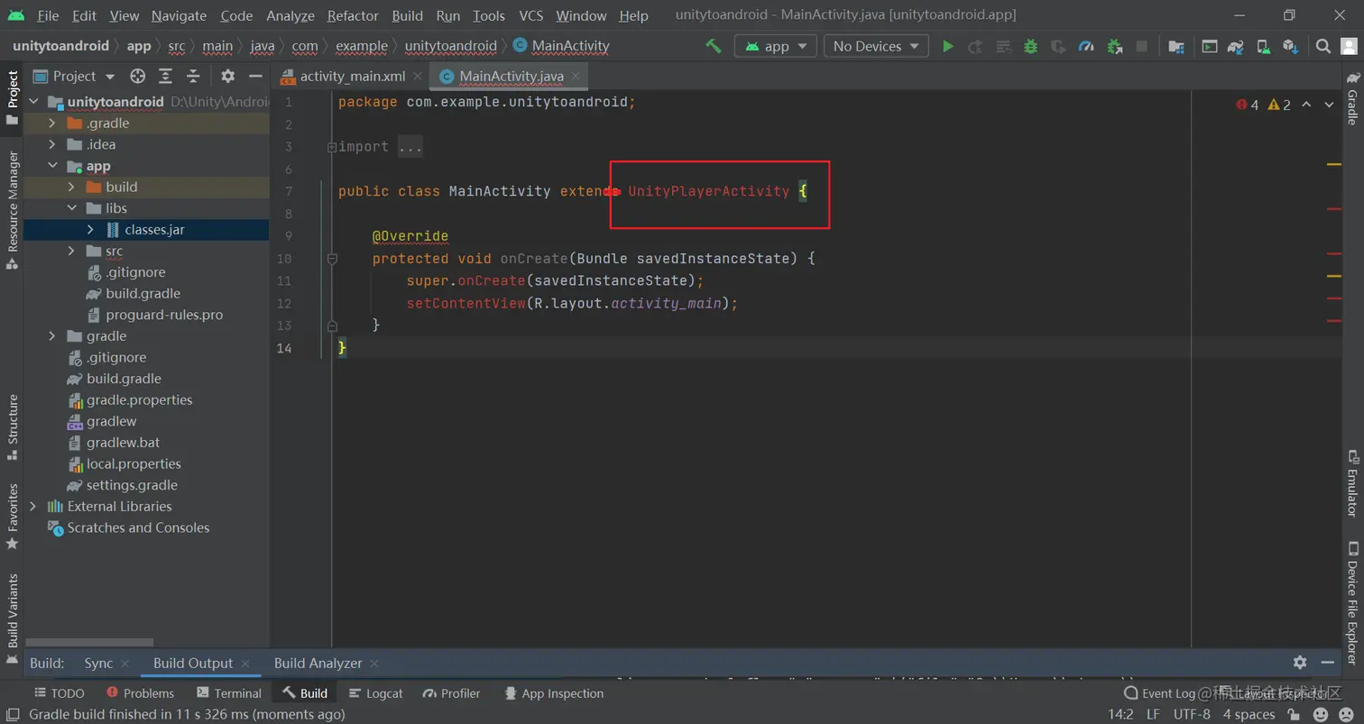Open the Problems tool window
Image resolution: width=1364 pixels, height=724 pixels.
tap(140, 693)
